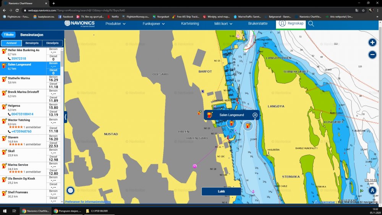Sort stations by Dieselpris
Viewport: 382px width, 215px height.
pos(52,43)
